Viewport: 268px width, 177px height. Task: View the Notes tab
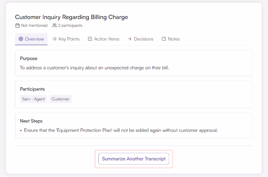[x=174, y=39]
